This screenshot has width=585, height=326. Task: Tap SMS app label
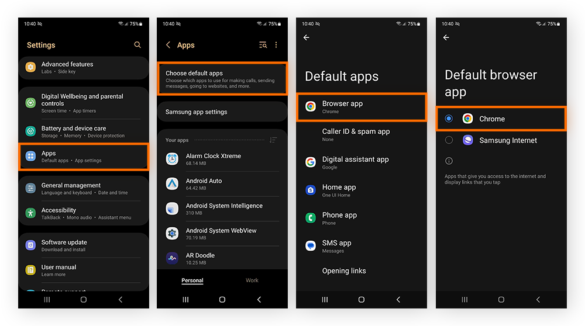pyautogui.click(x=336, y=243)
